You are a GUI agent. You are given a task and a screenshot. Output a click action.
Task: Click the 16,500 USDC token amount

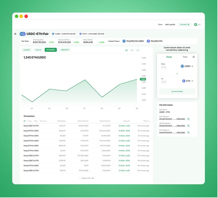pos(83,126)
